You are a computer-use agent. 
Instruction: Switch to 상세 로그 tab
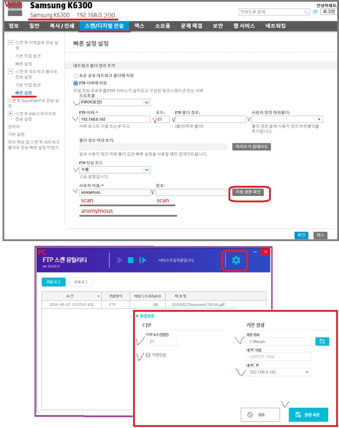coord(81,282)
